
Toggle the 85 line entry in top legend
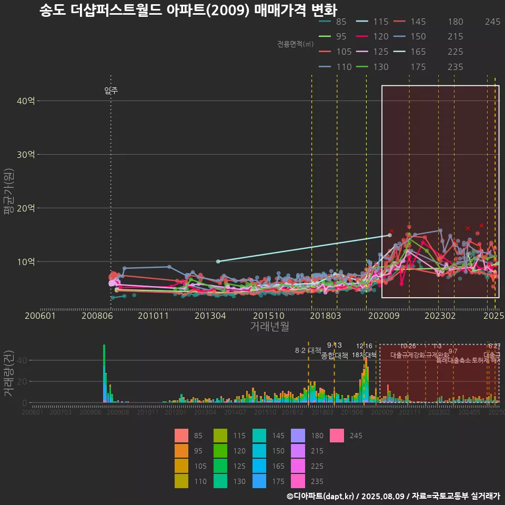point(332,22)
